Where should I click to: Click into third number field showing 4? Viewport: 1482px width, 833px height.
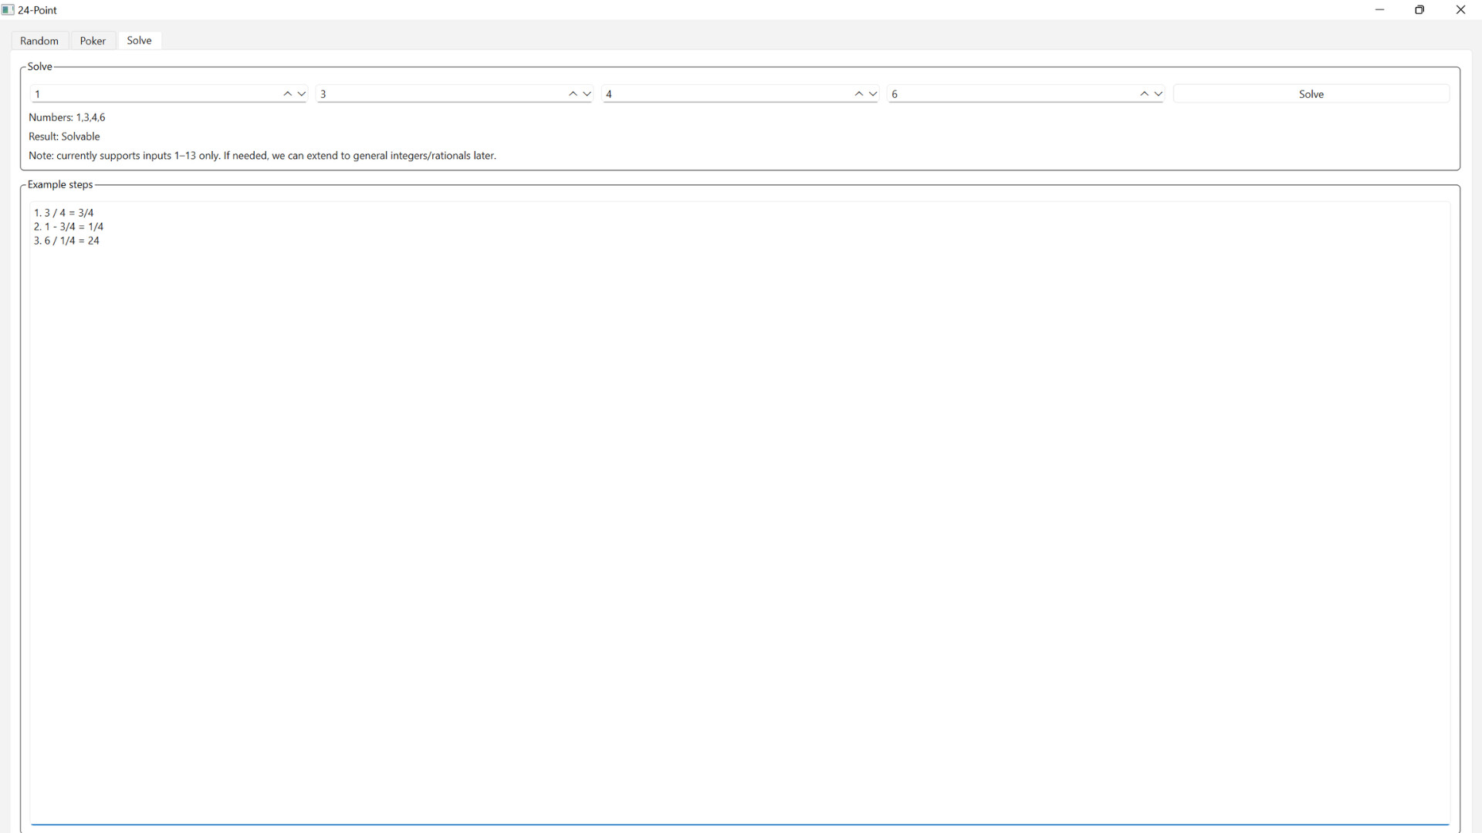(726, 94)
